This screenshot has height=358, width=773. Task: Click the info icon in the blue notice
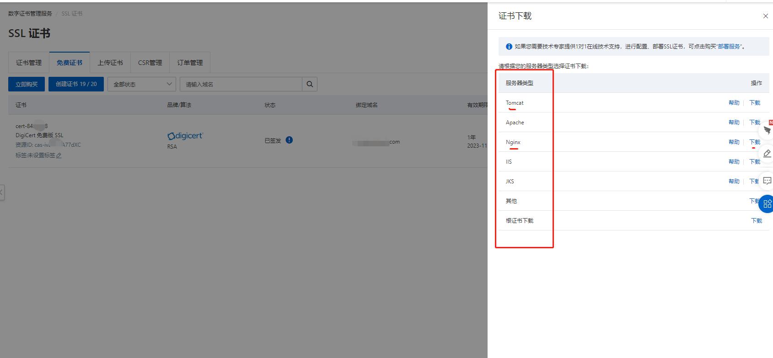point(509,47)
